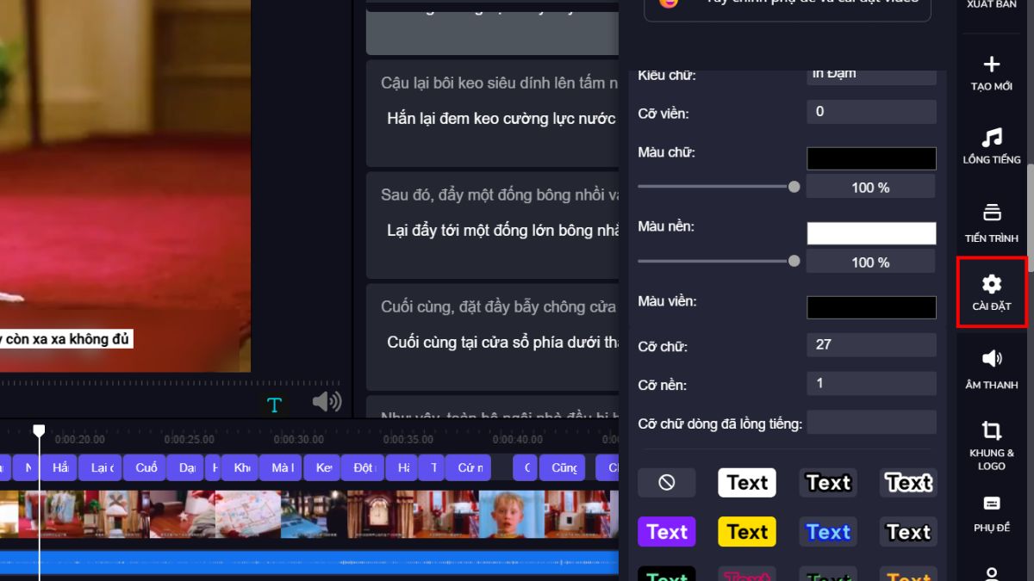The image size is (1034, 581).
Task: Open the Khung & Logo crop panel
Action: click(x=992, y=446)
